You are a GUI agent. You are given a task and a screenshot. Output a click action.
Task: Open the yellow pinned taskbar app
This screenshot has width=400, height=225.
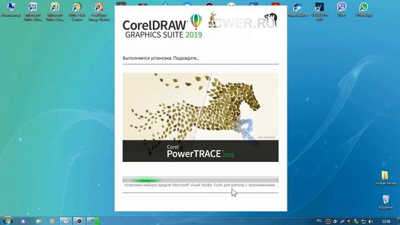pos(52,221)
